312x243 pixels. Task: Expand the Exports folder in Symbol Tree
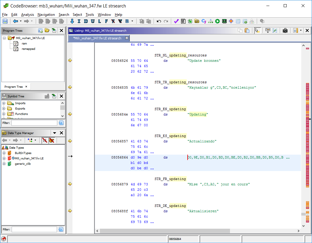tap(4, 109)
